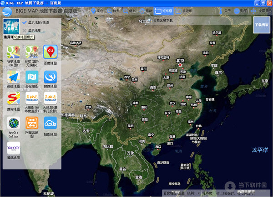
Task: Click the 曼谷 city label on map
Action: [122, 169]
